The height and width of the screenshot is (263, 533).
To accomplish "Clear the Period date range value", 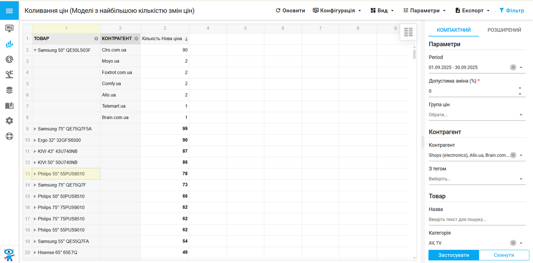I will click(513, 67).
